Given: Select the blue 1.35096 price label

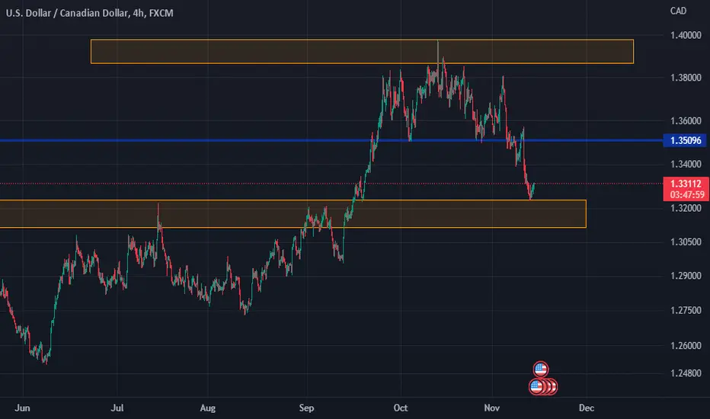Looking at the screenshot, I should 686,140.
